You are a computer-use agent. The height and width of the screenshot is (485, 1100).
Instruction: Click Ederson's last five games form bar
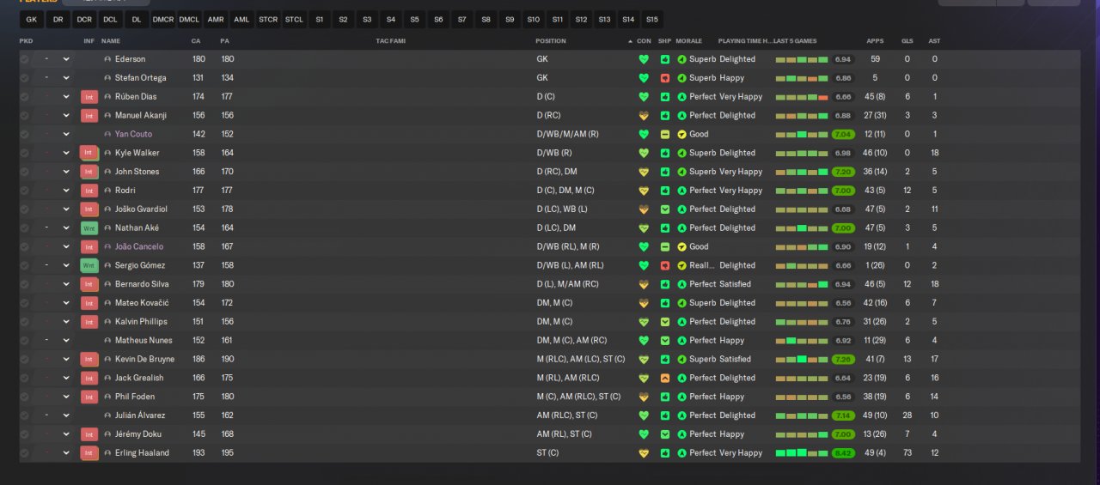(801, 59)
